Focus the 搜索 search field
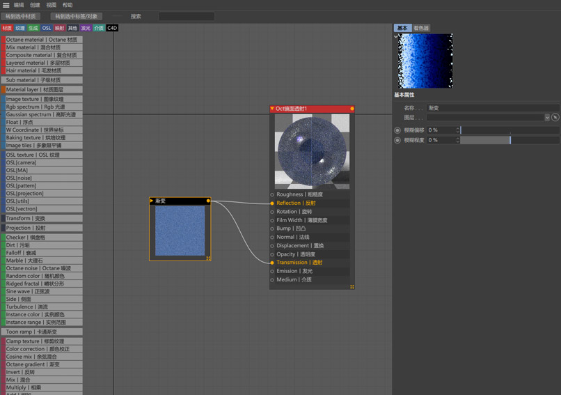This screenshot has width=561, height=395. (187, 17)
